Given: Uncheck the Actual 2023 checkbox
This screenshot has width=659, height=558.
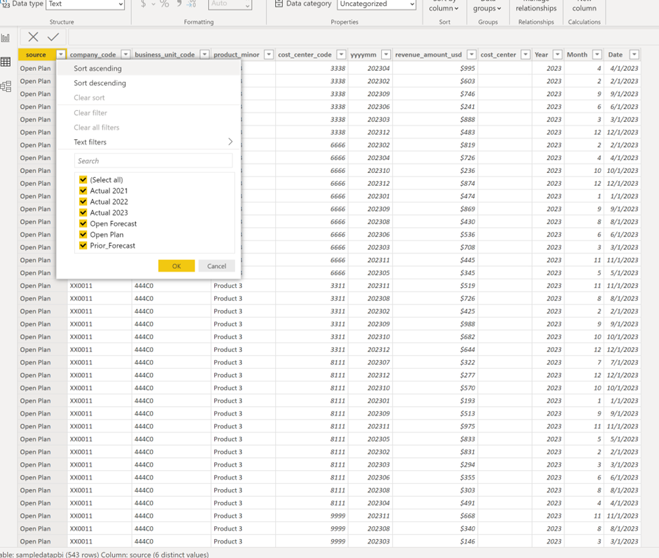Looking at the screenshot, I should [x=82, y=213].
